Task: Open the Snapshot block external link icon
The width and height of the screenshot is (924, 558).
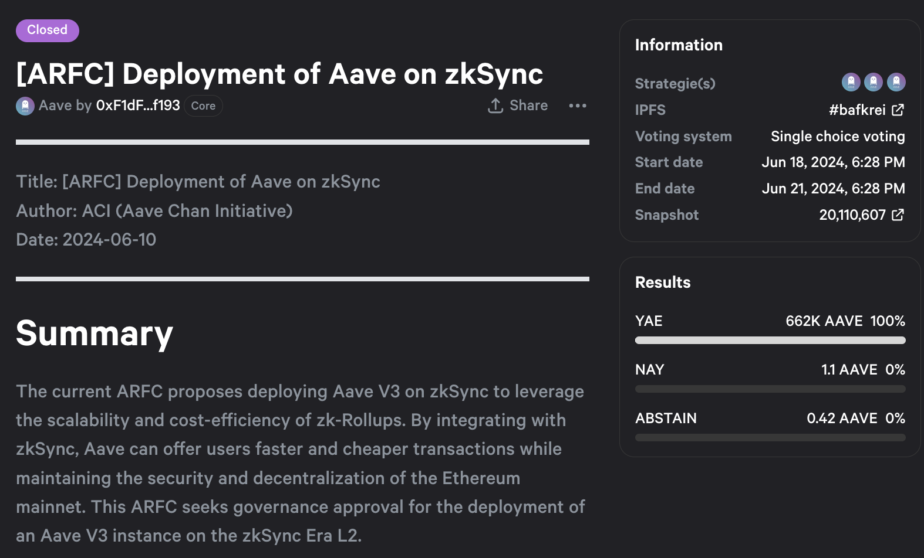Action: coord(898,215)
